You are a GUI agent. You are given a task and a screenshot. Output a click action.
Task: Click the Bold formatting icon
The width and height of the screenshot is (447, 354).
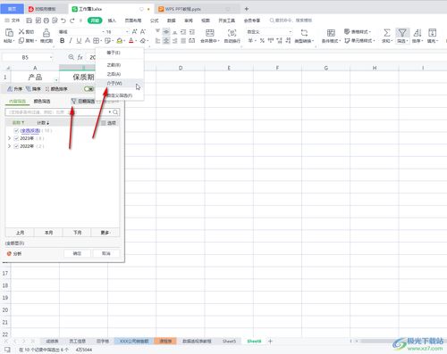tap(62, 41)
